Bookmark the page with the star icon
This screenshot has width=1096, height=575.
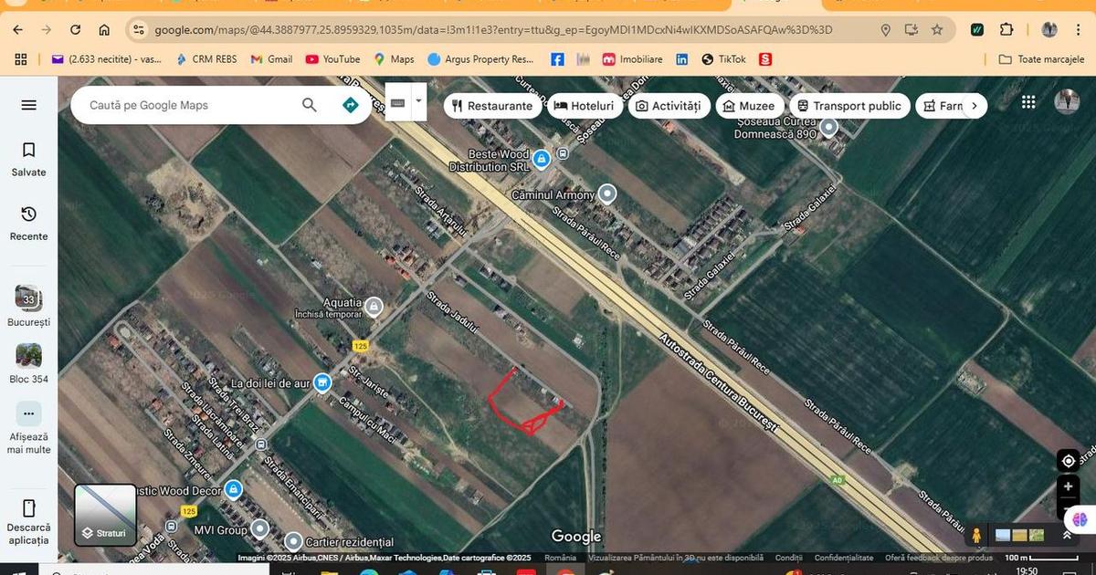click(x=938, y=29)
